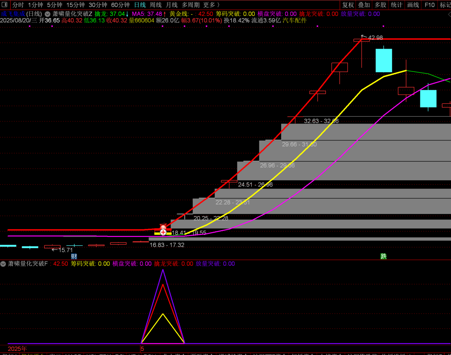Viewport: 451px width, 355px height.
Task: Click the 16.83 - 17.32 gap label
Action: (x=167, y=245)
